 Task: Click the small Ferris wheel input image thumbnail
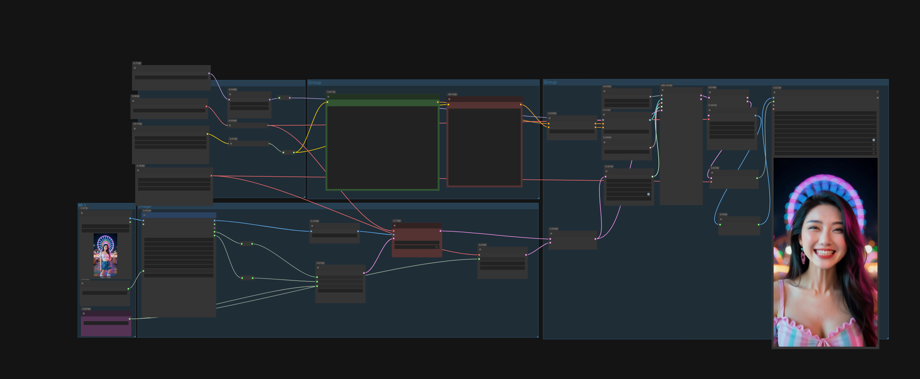[105, 255]
